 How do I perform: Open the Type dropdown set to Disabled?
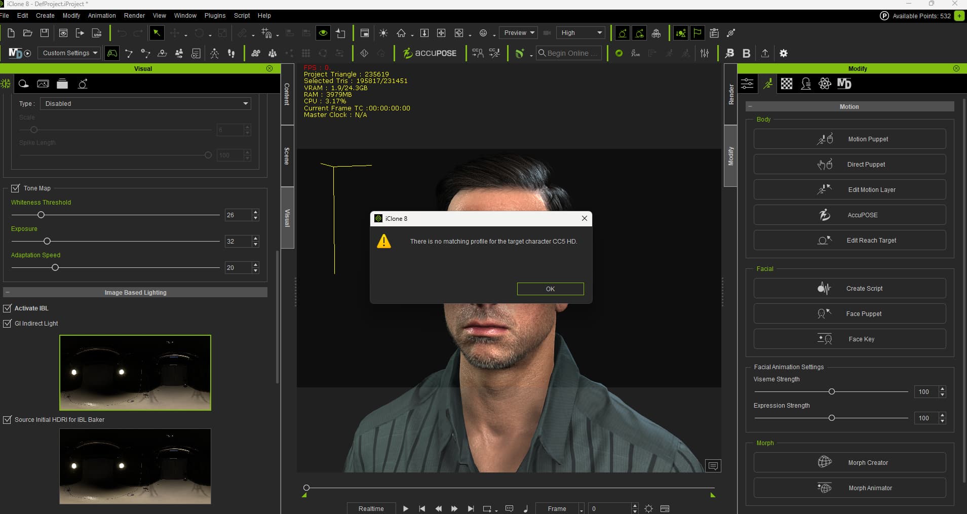(x=145, y=103)
